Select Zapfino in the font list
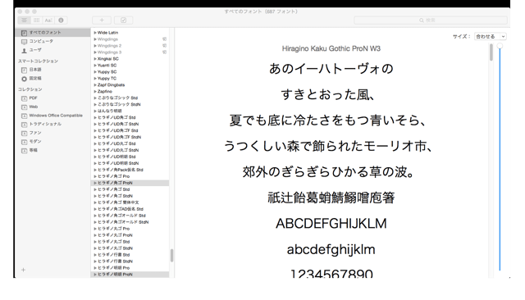The image size is (525, 300). 105,91
